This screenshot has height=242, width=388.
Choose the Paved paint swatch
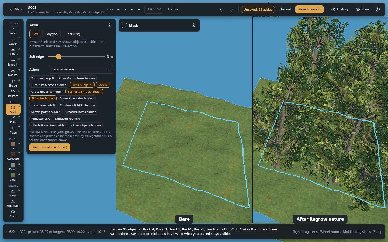13,167
